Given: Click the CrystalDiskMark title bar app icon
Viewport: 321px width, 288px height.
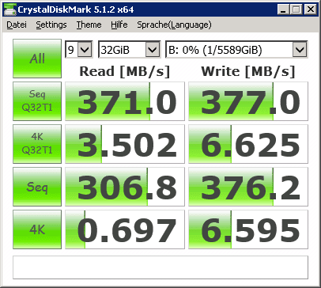Looking at the screenshot, I should click(x=9, y=9).
